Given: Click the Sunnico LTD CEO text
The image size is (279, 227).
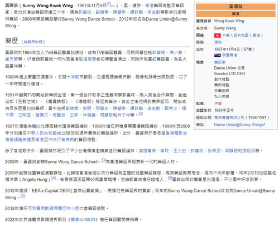Looking at the screenshot, I should [x=229, y=73].
